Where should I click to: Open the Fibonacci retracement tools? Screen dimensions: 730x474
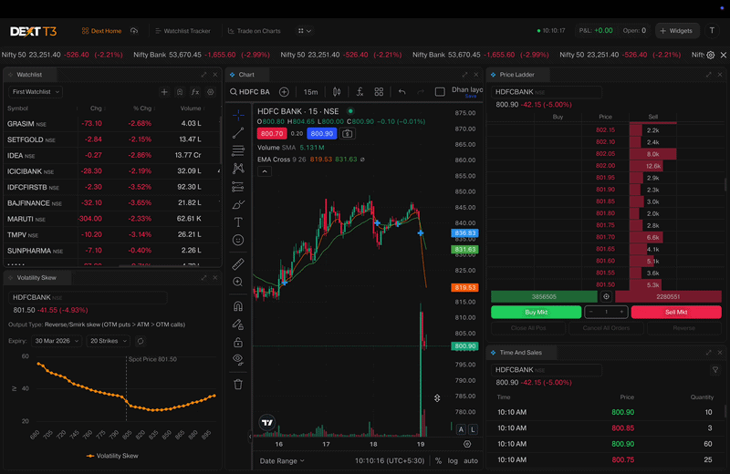tap(238, 150)
